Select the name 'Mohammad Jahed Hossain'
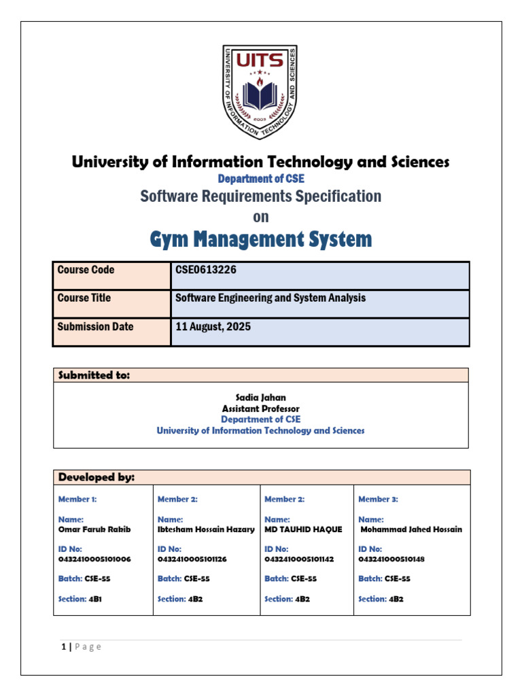 coord(411,529)
